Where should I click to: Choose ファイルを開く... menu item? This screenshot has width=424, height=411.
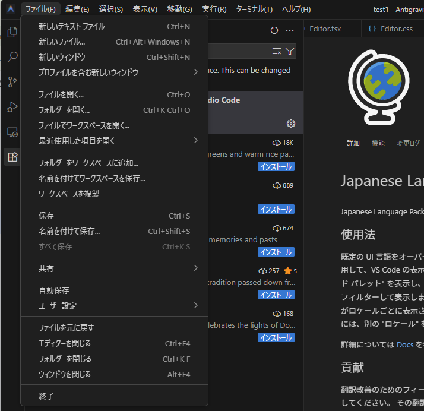114,94
